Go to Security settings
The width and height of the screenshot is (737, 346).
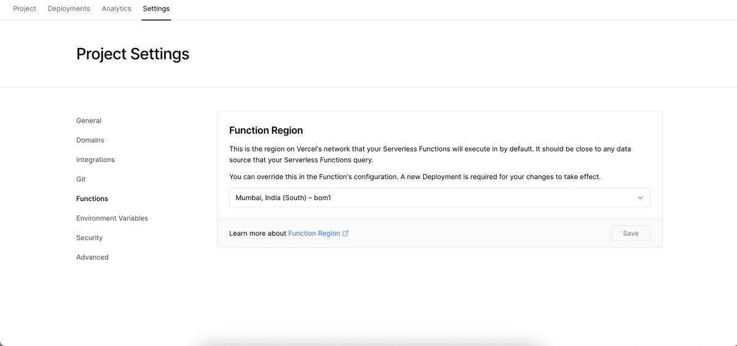[90, 238]
